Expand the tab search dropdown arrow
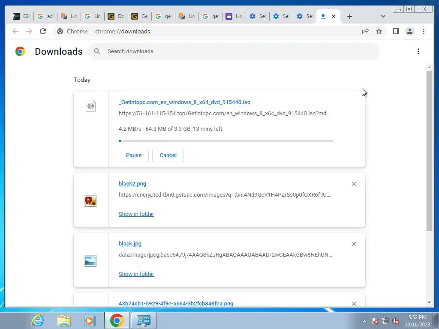The width and height of the screenshot is (439, 329). (x=383, y=16)
